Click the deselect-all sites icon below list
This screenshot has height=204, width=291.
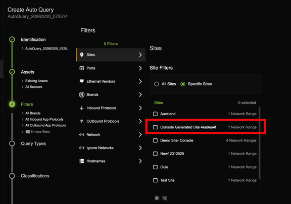pyautogui.click(x=165, y=198)
